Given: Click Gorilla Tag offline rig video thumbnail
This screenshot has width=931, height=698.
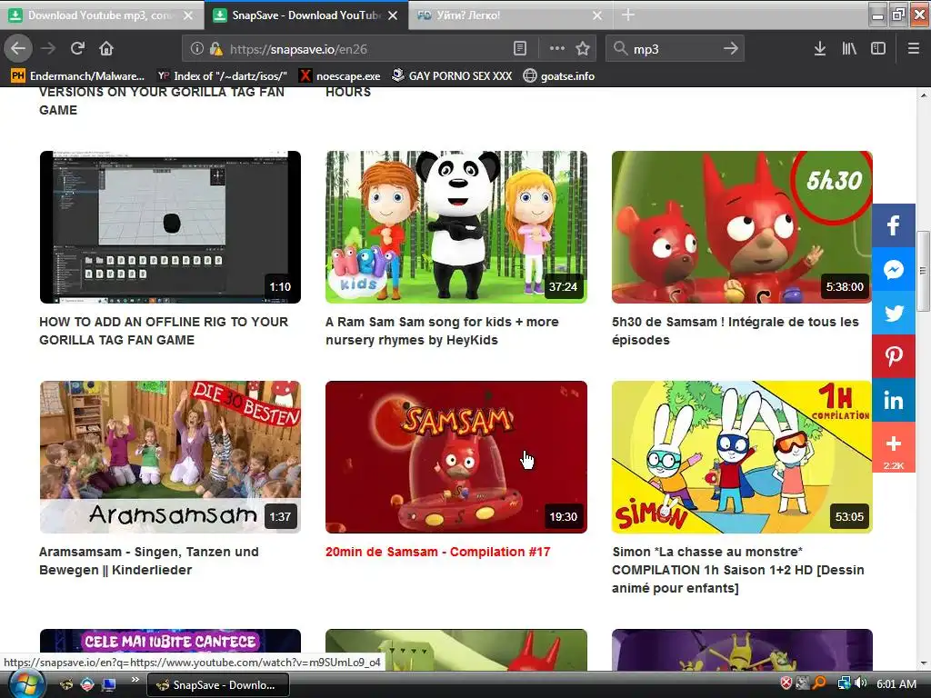Looking at the screenshot, I should (170, 227).
